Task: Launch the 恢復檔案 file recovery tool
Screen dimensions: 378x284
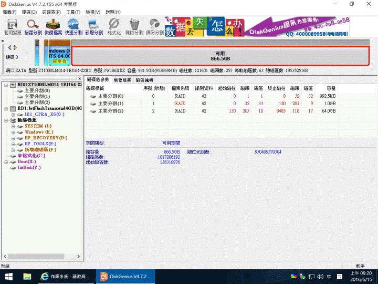Action: tap(53, 27)
